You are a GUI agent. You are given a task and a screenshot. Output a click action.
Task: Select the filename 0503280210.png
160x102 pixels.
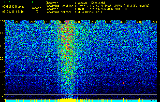[13, 7]
